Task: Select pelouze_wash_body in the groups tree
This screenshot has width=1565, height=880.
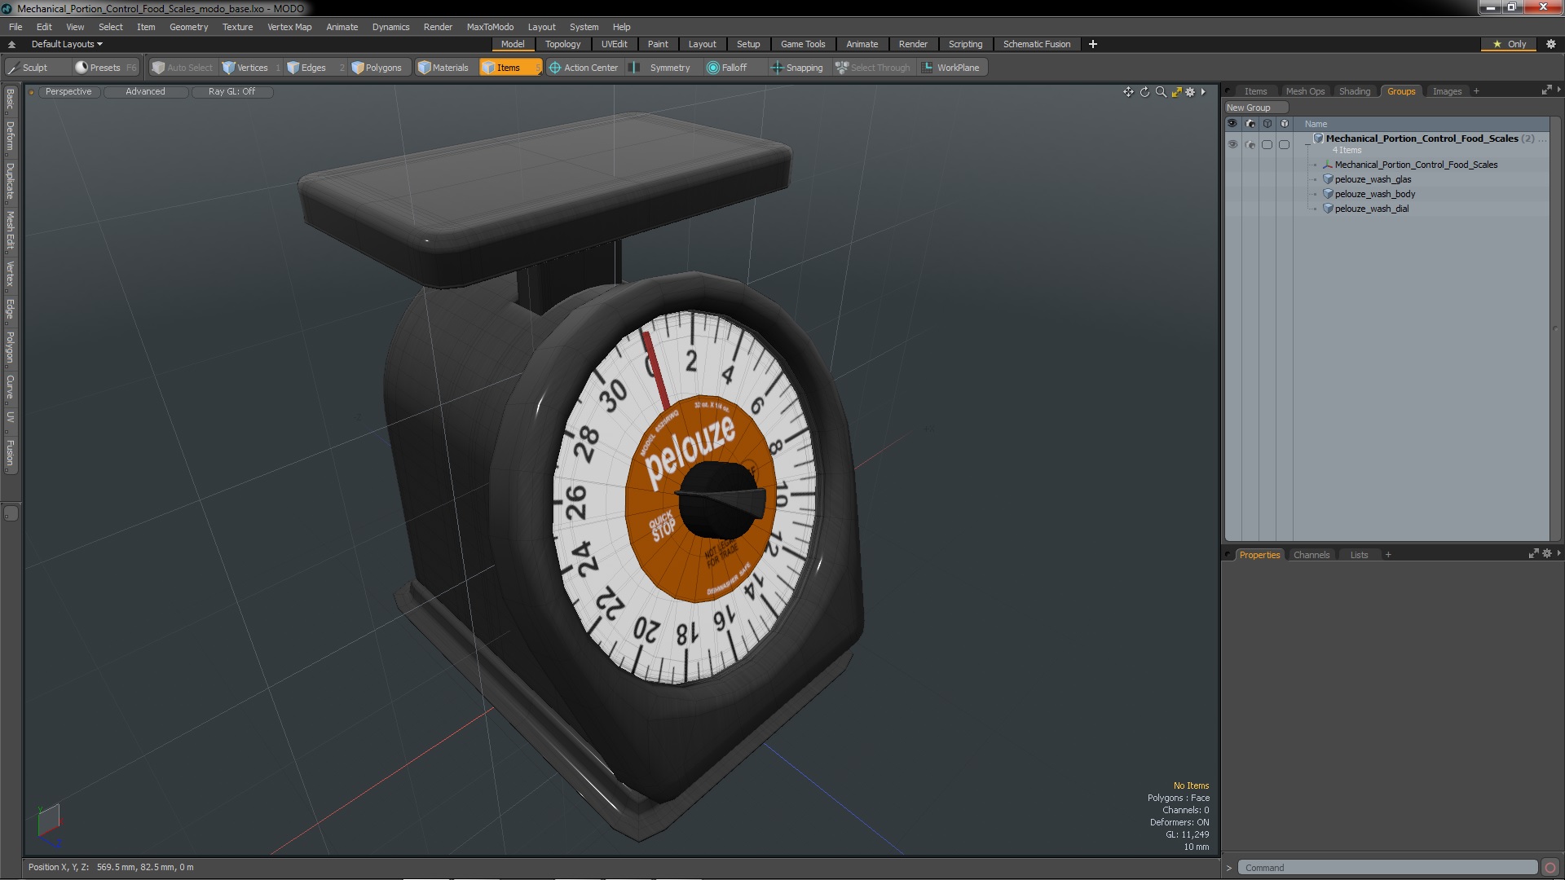Action: pyautogui.click(x=1374, y=194)
